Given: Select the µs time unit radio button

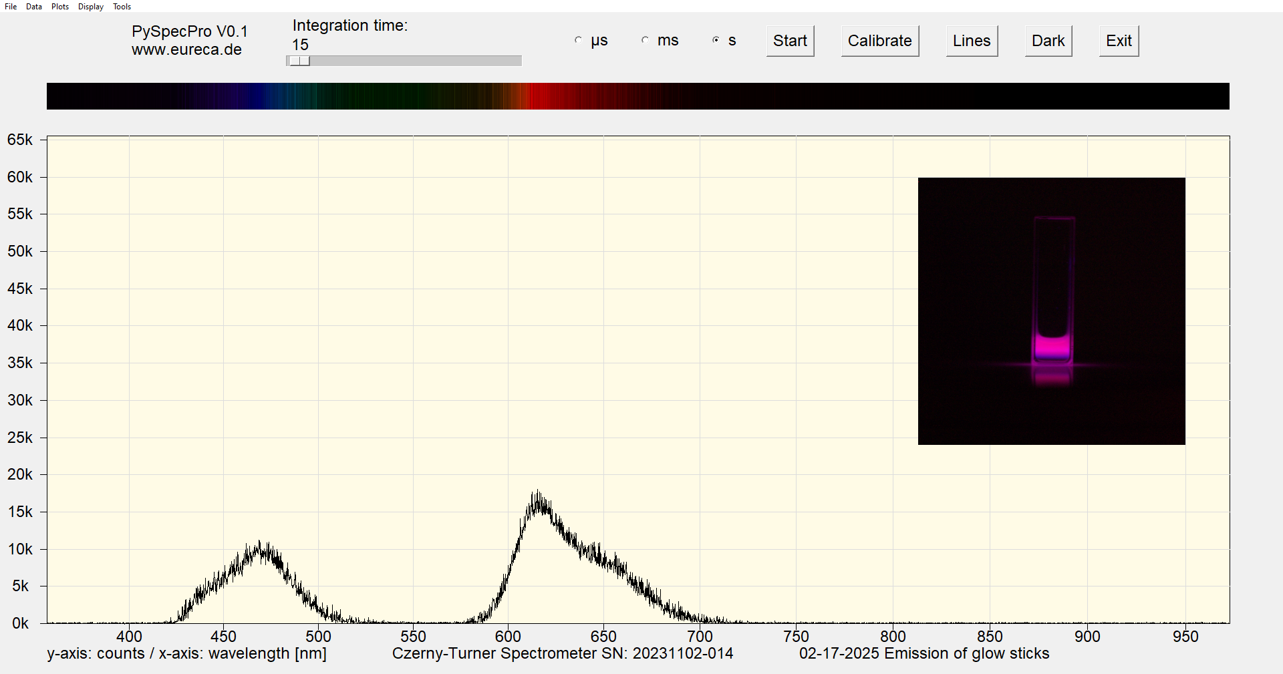Looking at the screenshot, I should click(579, 40).
